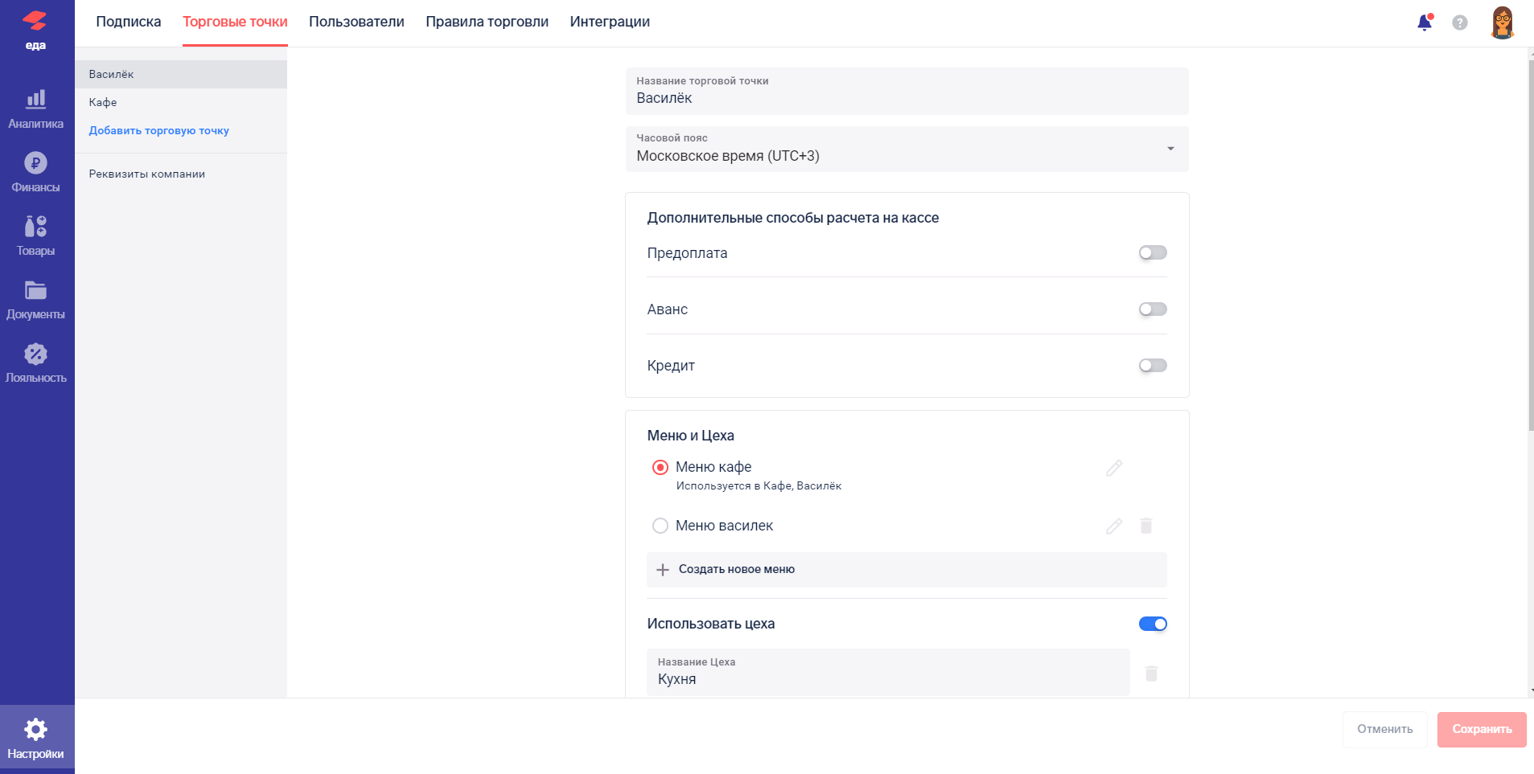The height and width of the screenshot is (774, 1534).
Task: Click the Название торговой точки input field
Action: 907,91
